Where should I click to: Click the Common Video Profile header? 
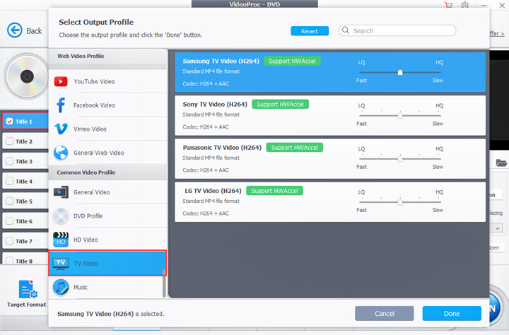(x=107, y=172)
